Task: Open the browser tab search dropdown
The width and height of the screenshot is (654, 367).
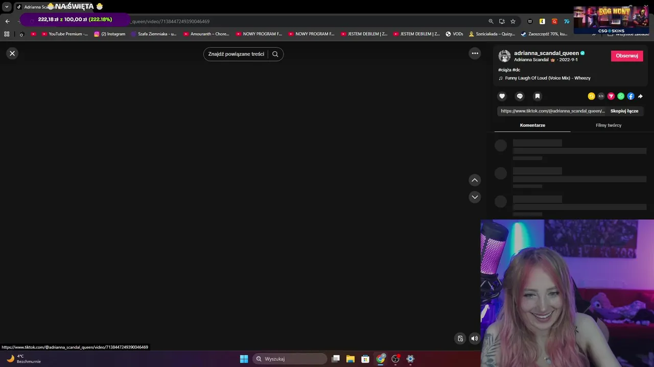Action: (x=7, y=7)
